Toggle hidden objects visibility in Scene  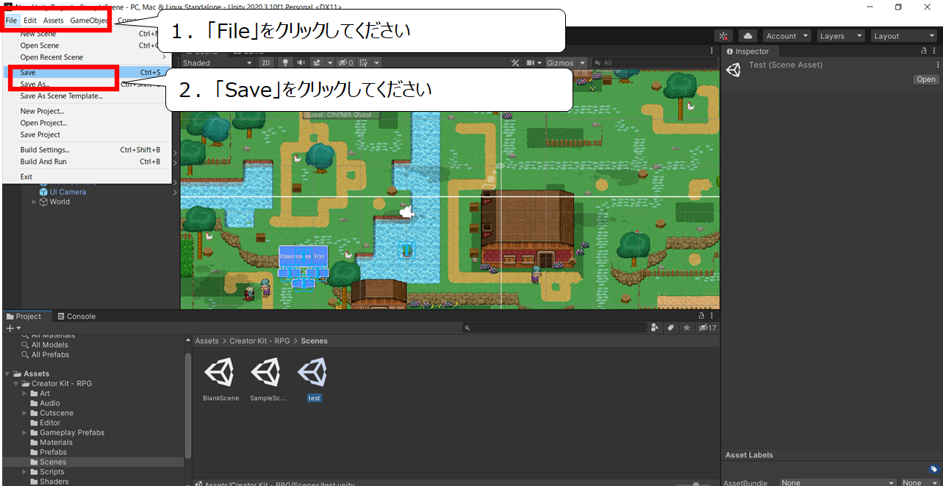pos(345,63)
